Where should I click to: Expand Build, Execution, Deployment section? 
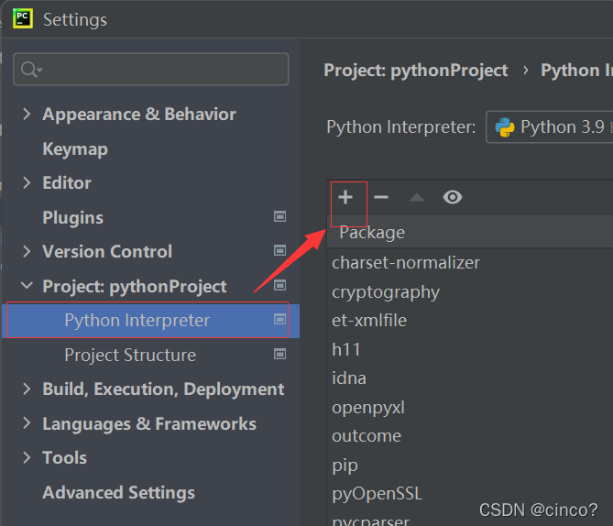[x=27, y=389]
